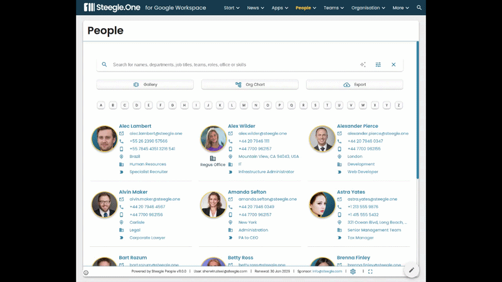
Task: Open Alexander Pierce's profile name link
Action: point(357,126)
